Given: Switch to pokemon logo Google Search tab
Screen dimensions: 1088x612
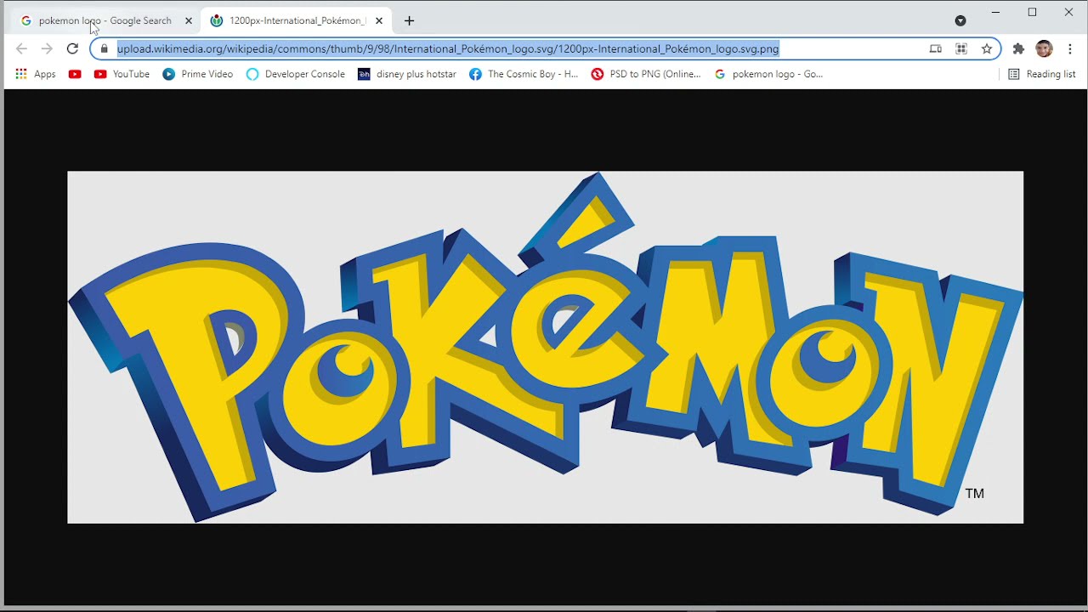Looking at the screenshot, I should 105,20.
